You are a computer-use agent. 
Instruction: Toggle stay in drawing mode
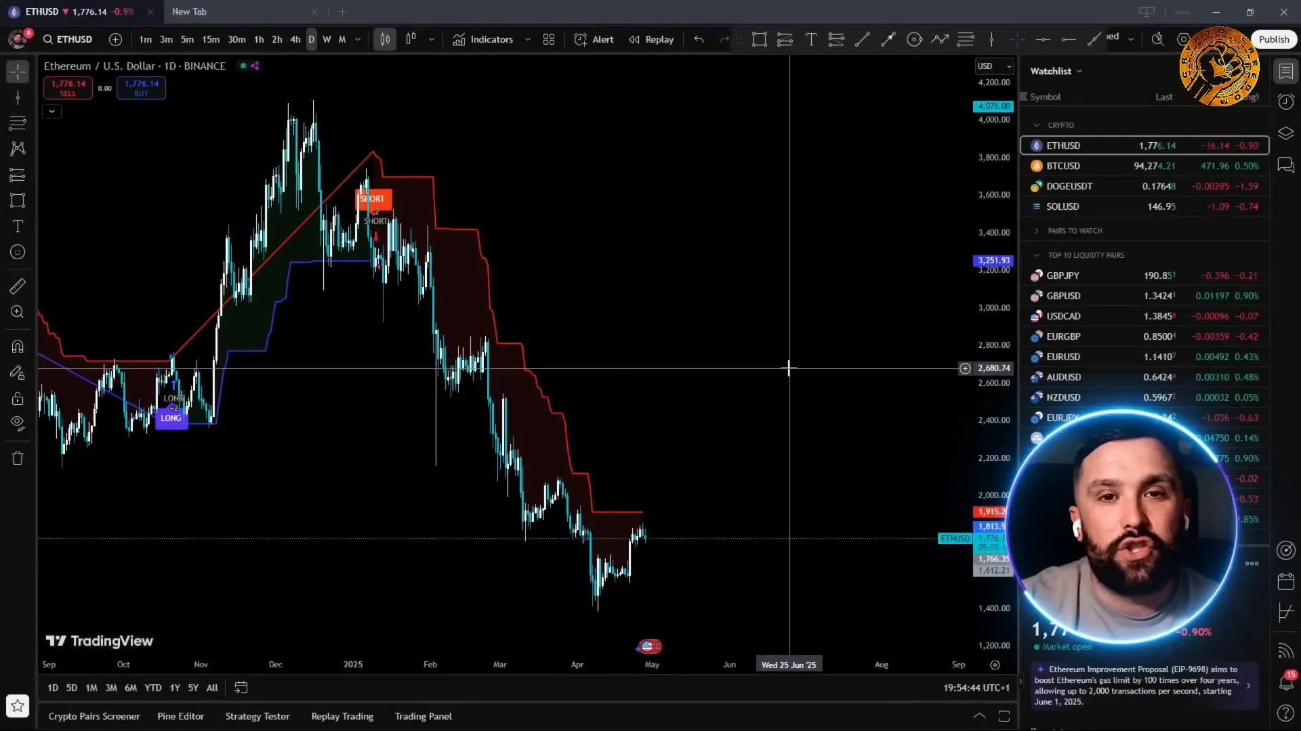coord(18,372)
